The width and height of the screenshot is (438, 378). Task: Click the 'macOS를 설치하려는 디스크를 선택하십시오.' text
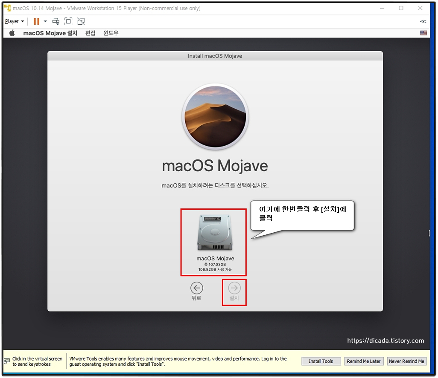click(215, 185)
